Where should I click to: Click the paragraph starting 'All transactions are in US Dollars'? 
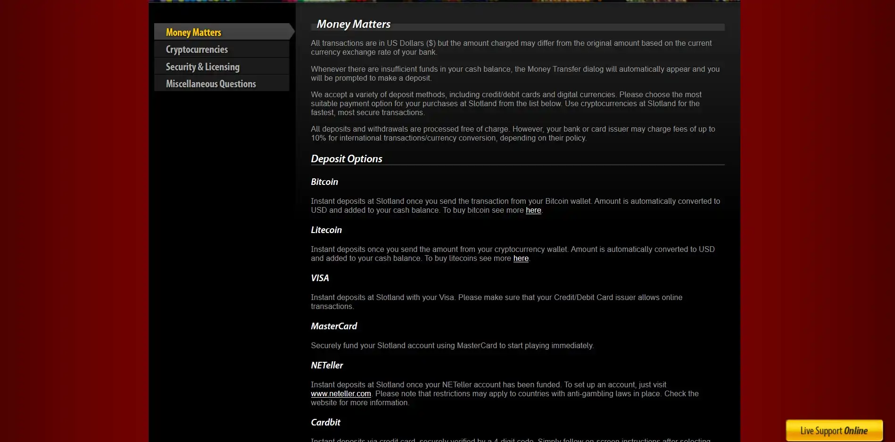[511, 48]
